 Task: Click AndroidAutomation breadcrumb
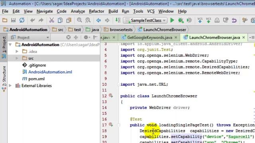[25, 30]
